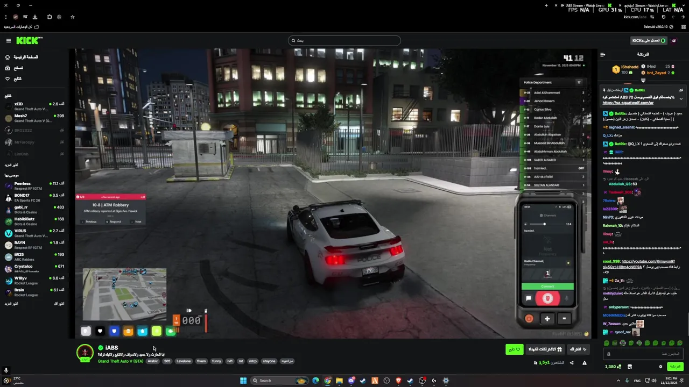Open RAYN Respect RP channel
This screenshot has width=689, height=387.
point(34,245)
